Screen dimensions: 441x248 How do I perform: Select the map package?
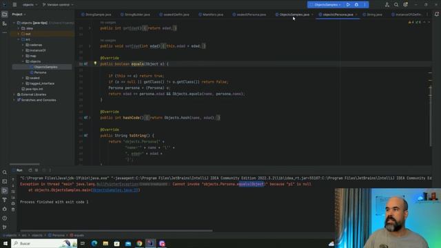[x=33, y=56]
